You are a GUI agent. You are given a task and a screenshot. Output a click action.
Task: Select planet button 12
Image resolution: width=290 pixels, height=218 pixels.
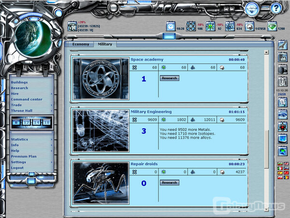(26, 123)
